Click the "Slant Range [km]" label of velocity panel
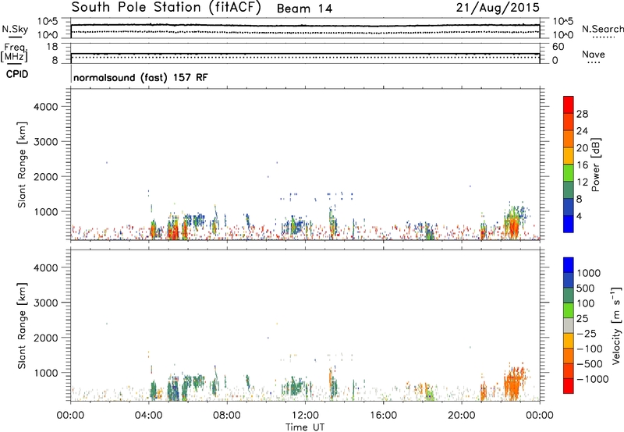 click(x=22, y=325)
